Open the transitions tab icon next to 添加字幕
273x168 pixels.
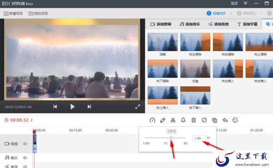pyautogui.click(x=268, y=24)
